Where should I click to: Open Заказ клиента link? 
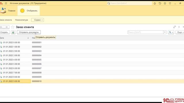click(x=6, y=20)
